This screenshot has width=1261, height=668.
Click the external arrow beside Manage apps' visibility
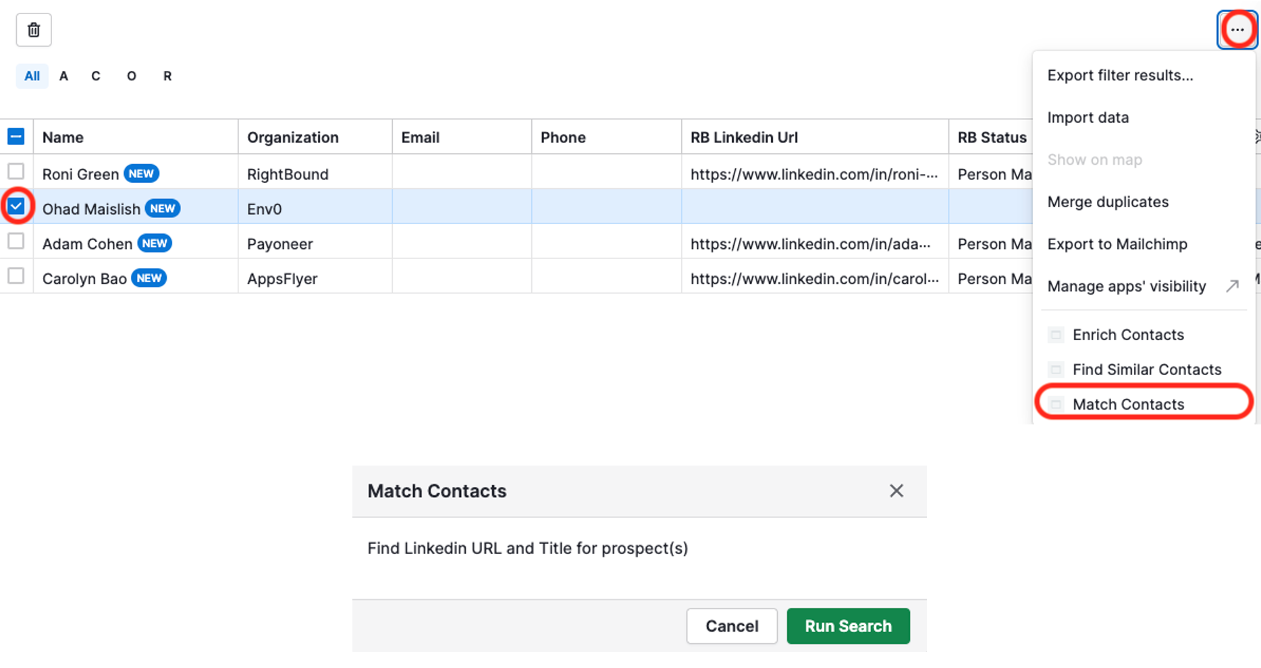[1232, 286]
